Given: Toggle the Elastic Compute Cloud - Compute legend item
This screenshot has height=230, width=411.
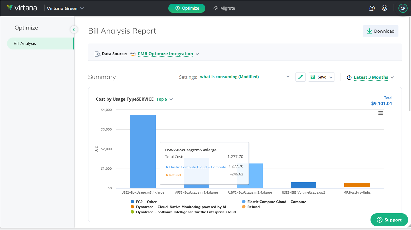Looking at the screenshot, I should click(274, 202).
